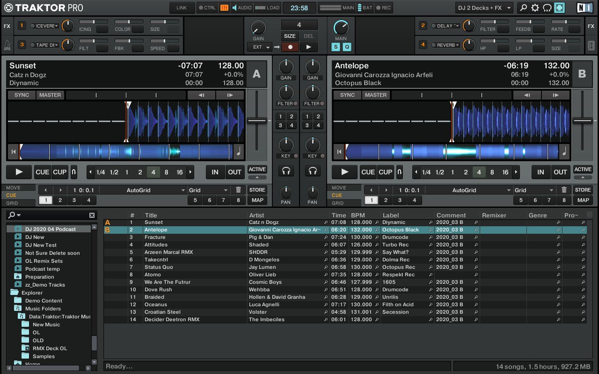Toggle Deck B keylock note icon

point(564,152)
